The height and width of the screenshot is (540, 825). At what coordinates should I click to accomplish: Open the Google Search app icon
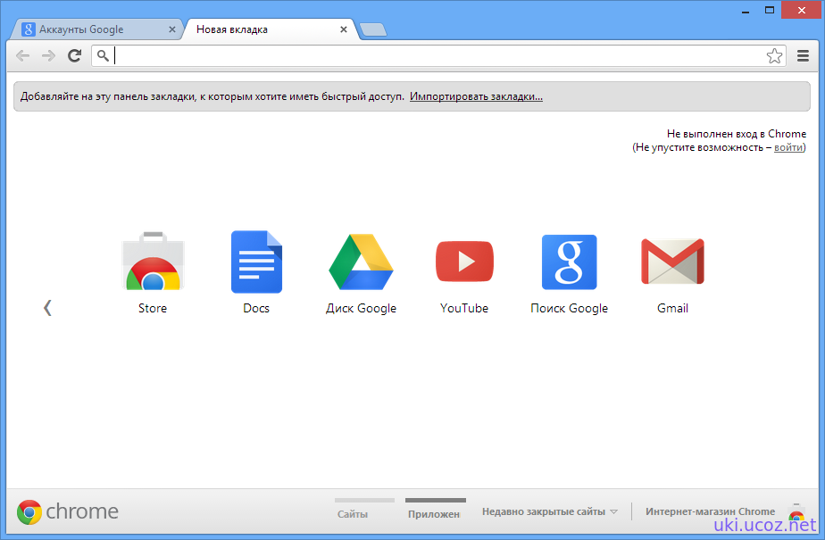coord(569,262)
